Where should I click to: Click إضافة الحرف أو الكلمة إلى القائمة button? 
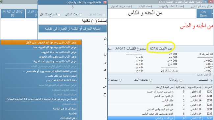[x=72, y=29]
